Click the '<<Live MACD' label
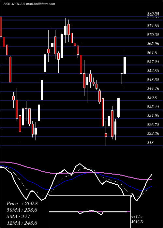This screenshot has width=163, height=228. pos(137,219)
